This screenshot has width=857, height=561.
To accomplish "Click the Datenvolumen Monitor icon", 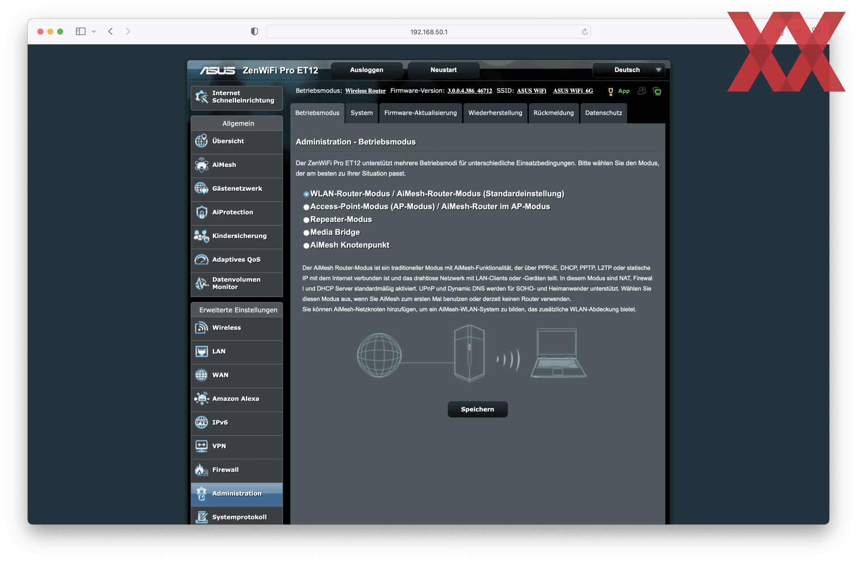I will pyautogui.click(x=202, y=283).
